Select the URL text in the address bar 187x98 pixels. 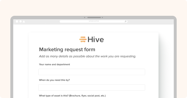(94, 21)
